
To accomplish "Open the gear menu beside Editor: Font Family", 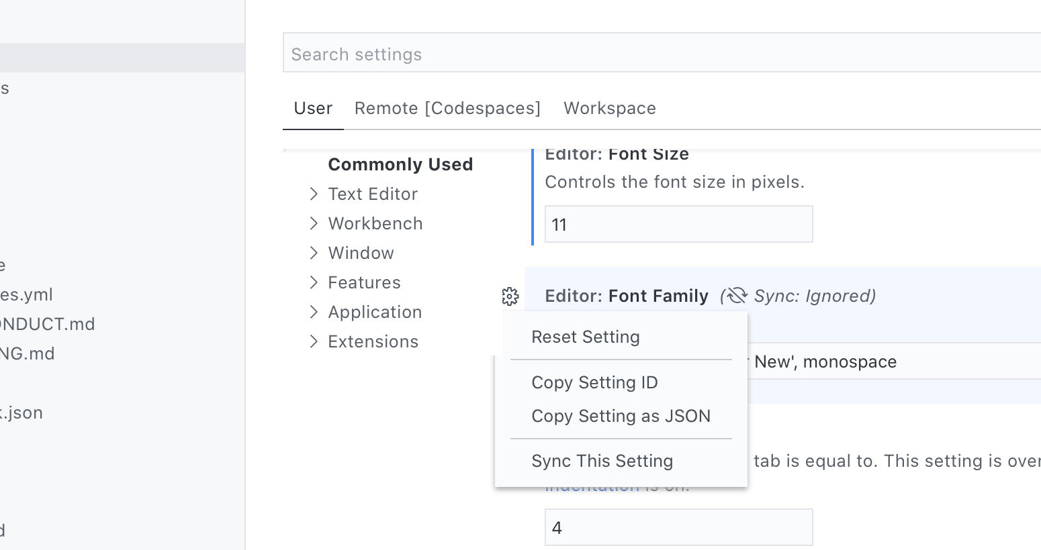I will coord(510,296).
